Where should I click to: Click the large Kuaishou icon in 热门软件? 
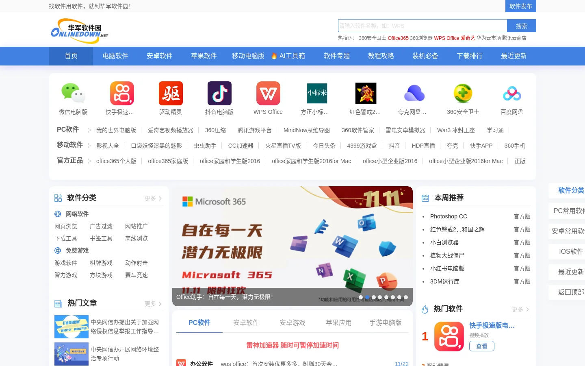(449, 336)
